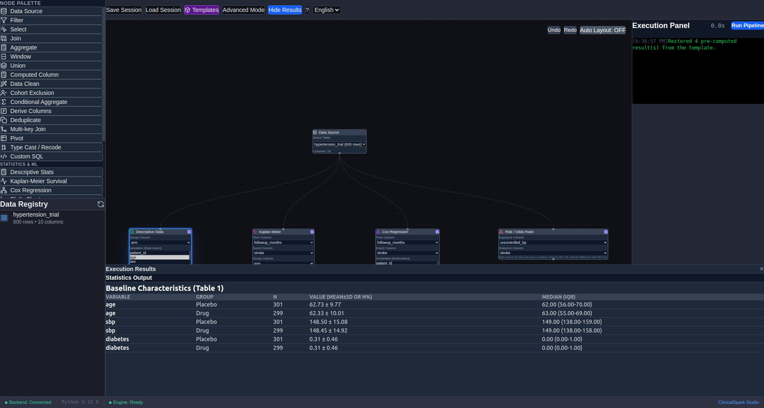Viewport: 764px width, 408px height.
Task: Click the Aggregate node icon in the palette
Action: pyautogui.click(x=4, y=47)
